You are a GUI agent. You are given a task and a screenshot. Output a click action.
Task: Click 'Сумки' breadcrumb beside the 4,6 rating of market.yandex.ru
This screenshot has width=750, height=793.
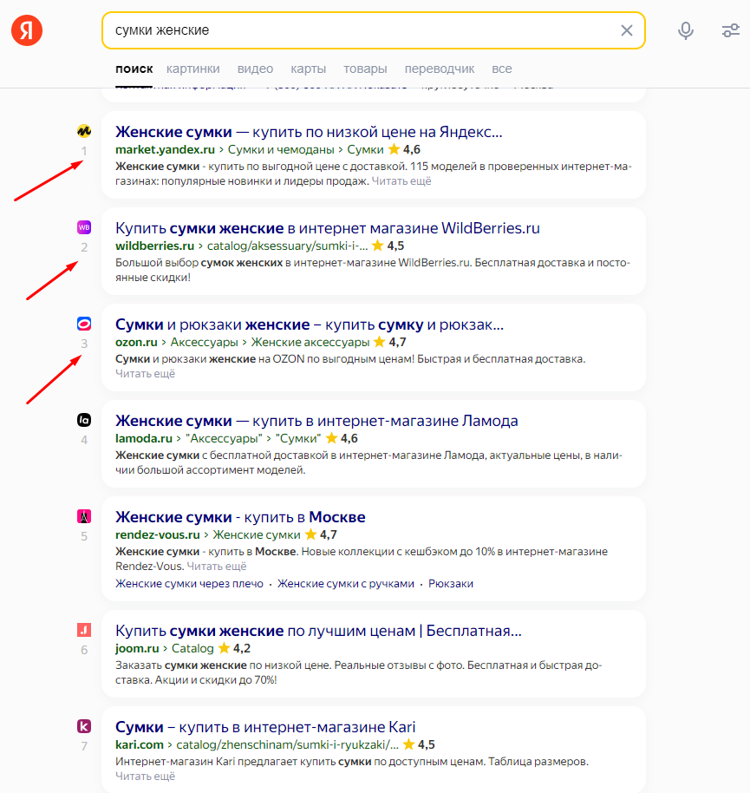pos(365,149)
